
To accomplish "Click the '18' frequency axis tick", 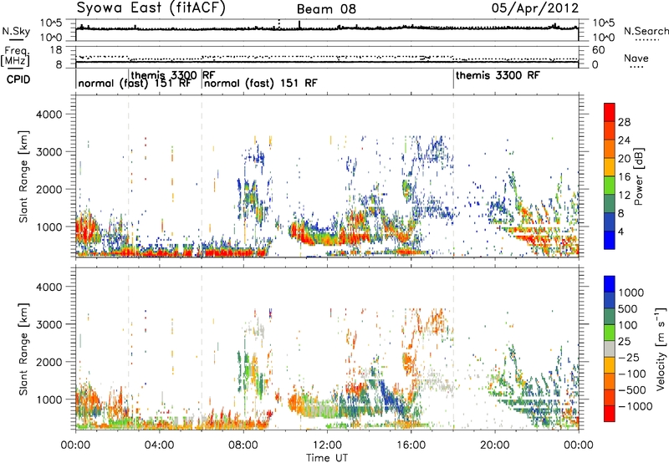I will click(55, 50).
